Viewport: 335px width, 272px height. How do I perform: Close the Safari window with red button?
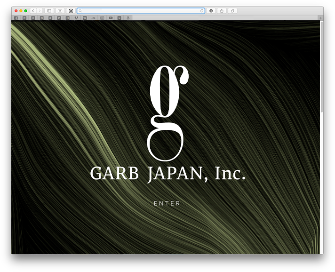click(16, 11)
